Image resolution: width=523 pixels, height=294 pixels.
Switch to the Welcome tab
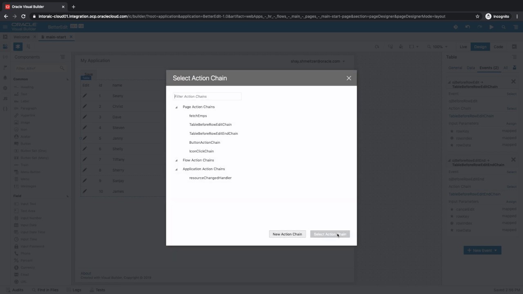click(x=22, y=37)
